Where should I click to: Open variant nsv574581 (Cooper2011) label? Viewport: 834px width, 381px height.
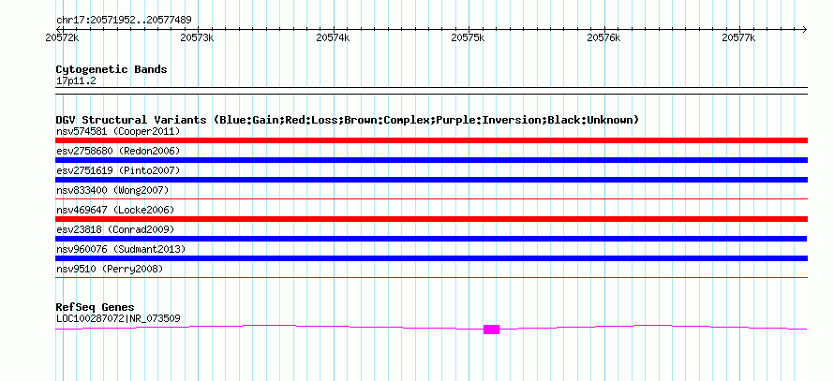(x=118, y=131)
